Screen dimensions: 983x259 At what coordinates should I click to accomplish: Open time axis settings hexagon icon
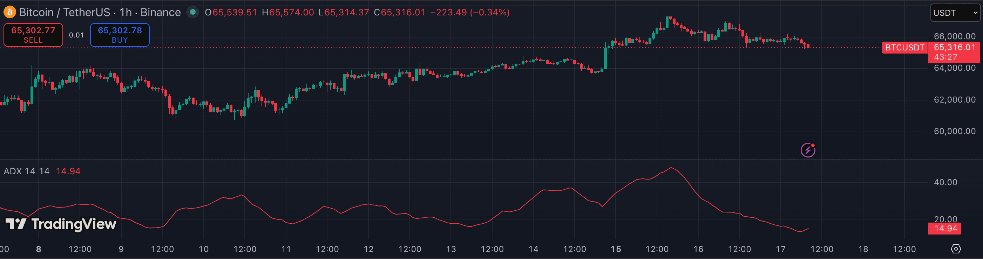pos(956,249)
